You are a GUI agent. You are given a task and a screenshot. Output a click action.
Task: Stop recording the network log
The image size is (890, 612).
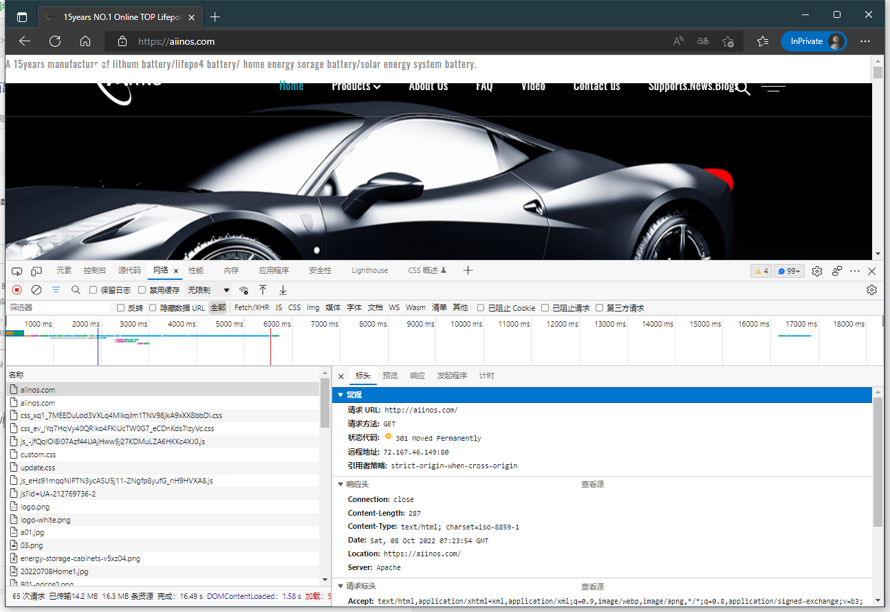(17, 290)
